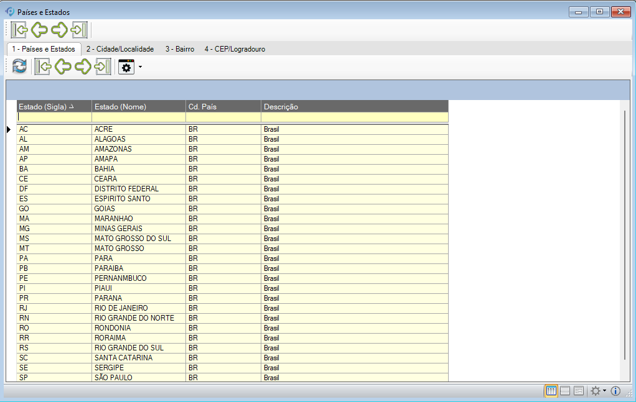Open the status bar gear dropdown arrow
This screenshot has width=636, height=402.
[604, 391]
